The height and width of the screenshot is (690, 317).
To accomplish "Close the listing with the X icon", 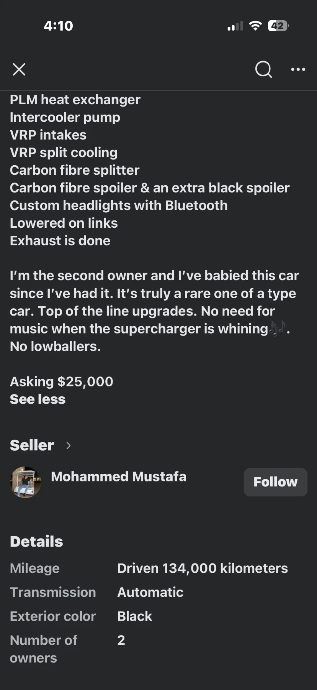I will point(19,70).
